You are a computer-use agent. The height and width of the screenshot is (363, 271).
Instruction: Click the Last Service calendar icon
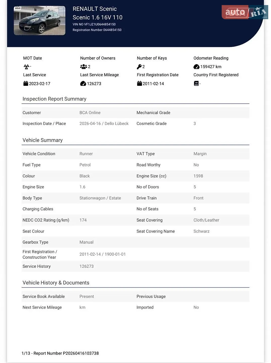point(26,83)
